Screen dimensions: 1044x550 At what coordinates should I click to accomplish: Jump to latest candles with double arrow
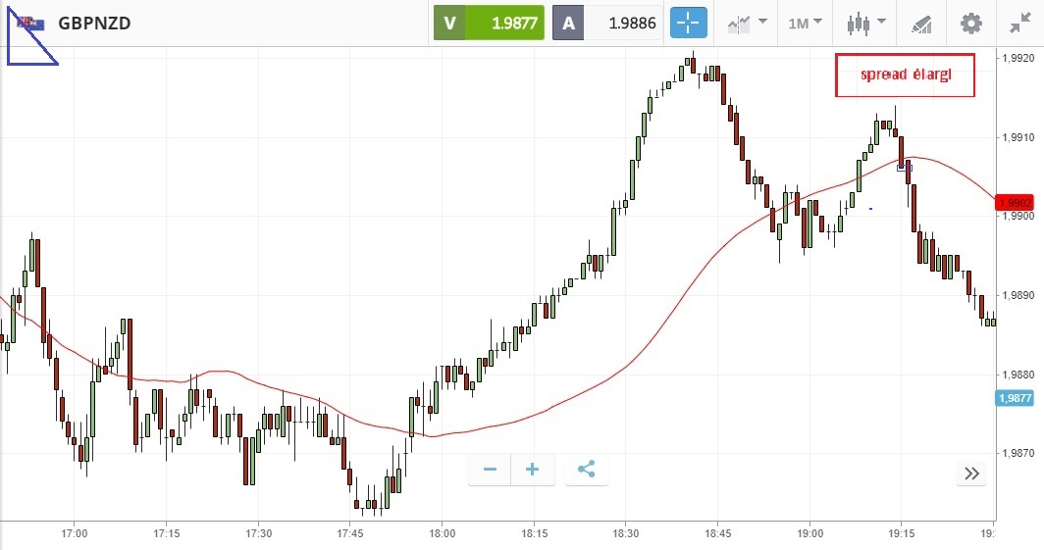971,474
